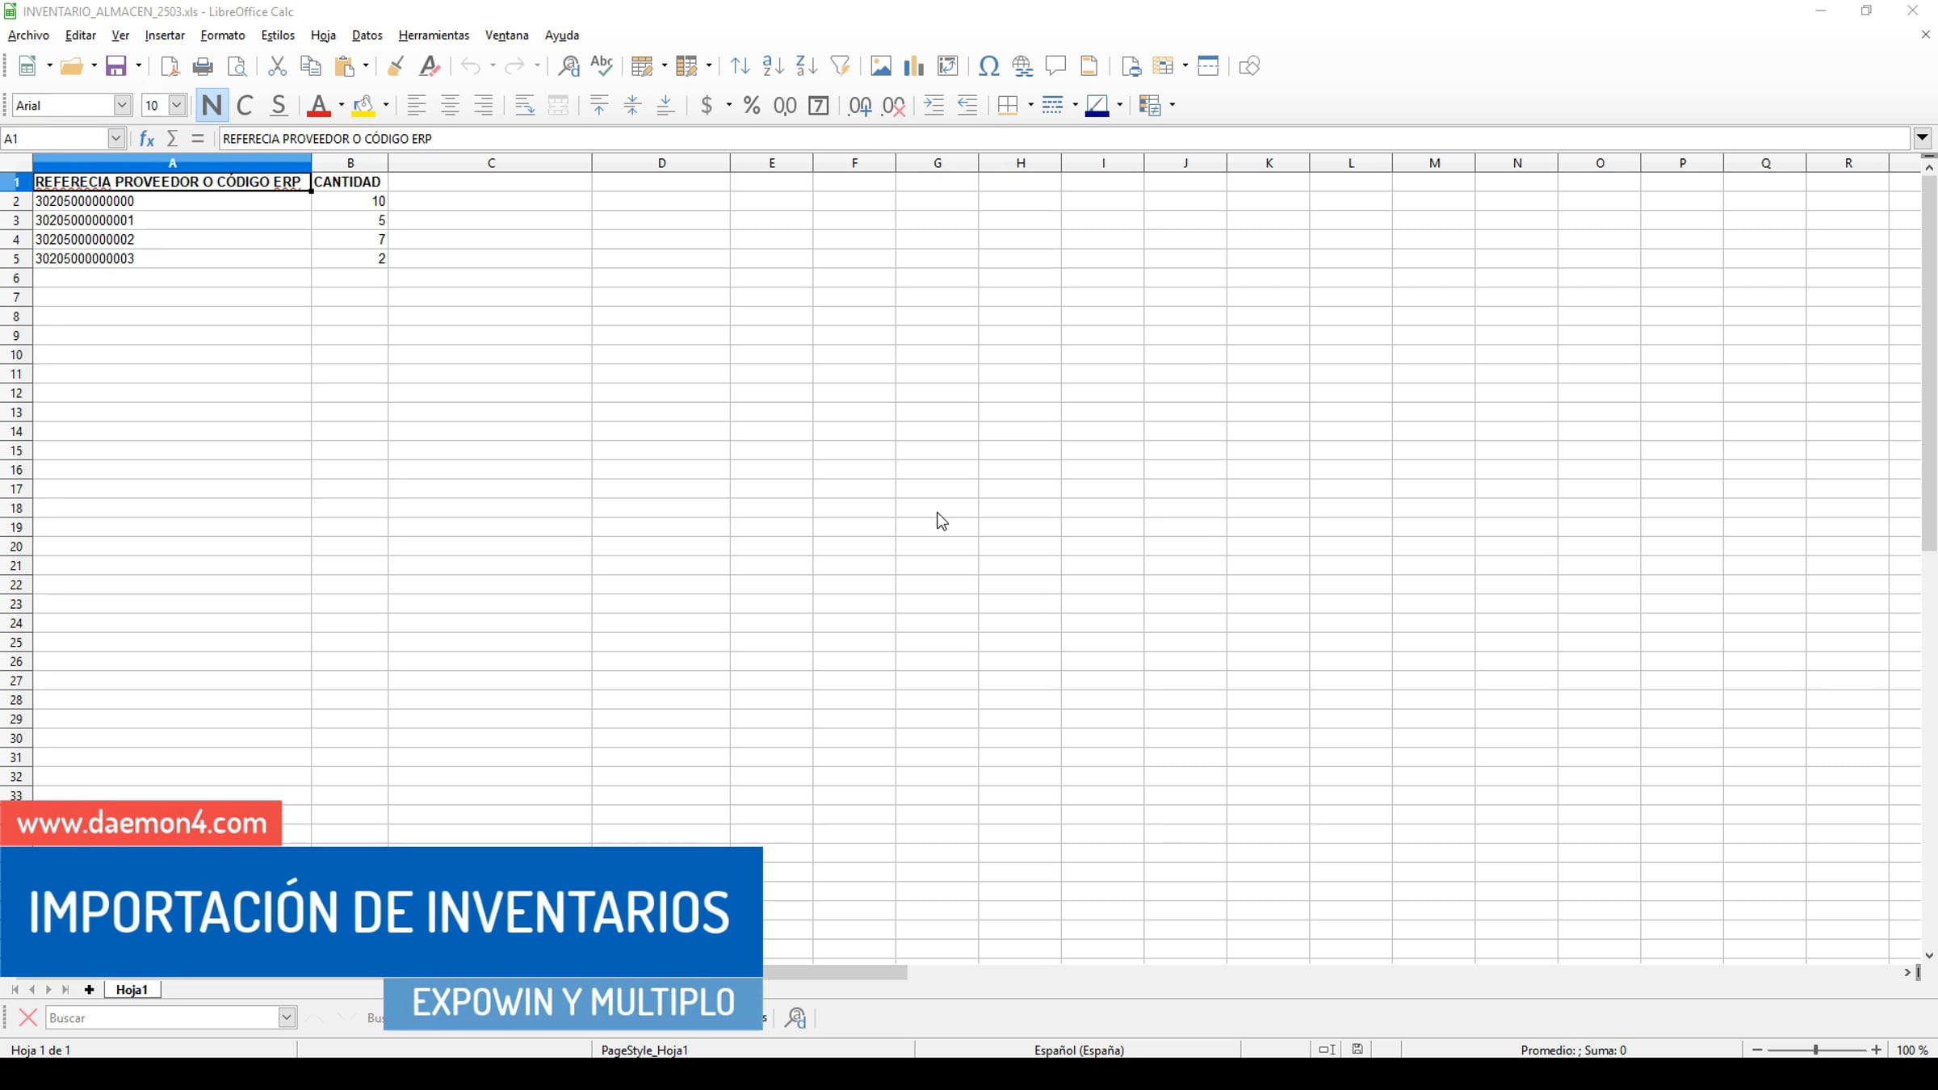Click the Cut scissors icon
Viewport: 1938px width, 1090px height.
(277, 66)
